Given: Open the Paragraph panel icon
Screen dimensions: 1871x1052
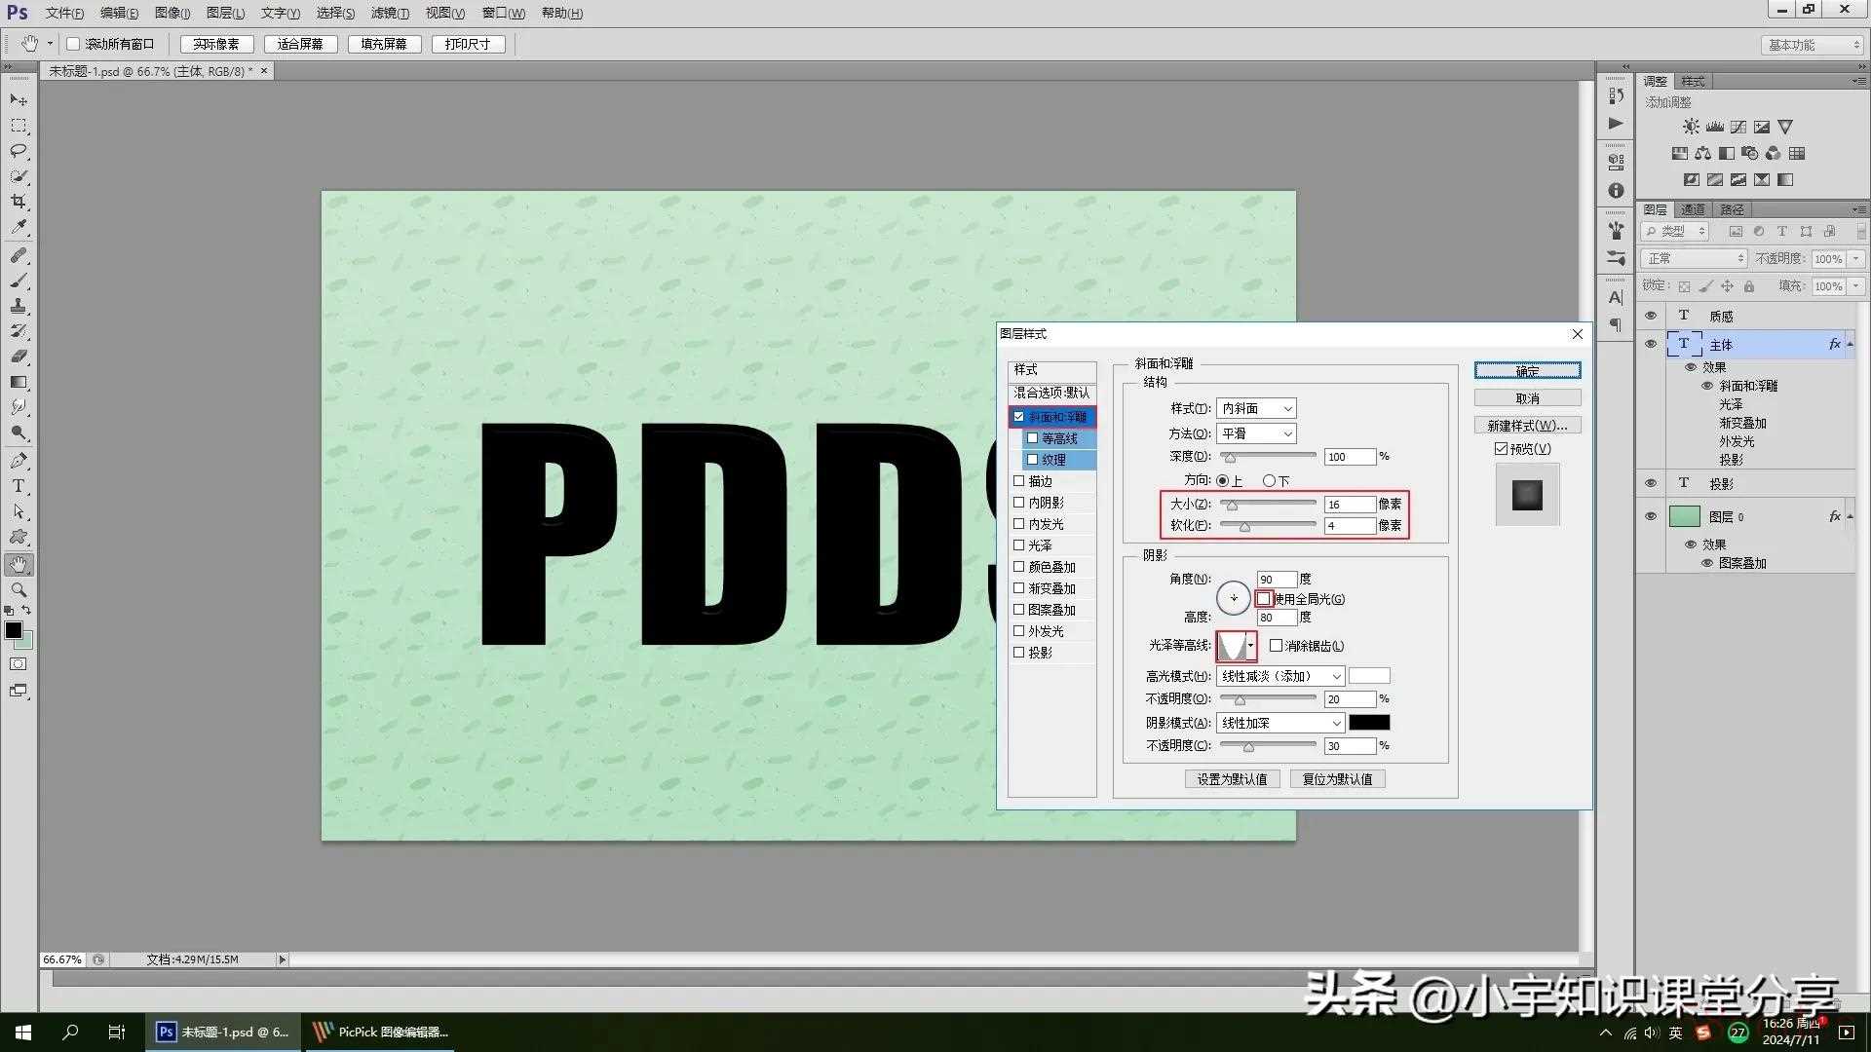Looking at the screenshot, I should pos(1616,324).
